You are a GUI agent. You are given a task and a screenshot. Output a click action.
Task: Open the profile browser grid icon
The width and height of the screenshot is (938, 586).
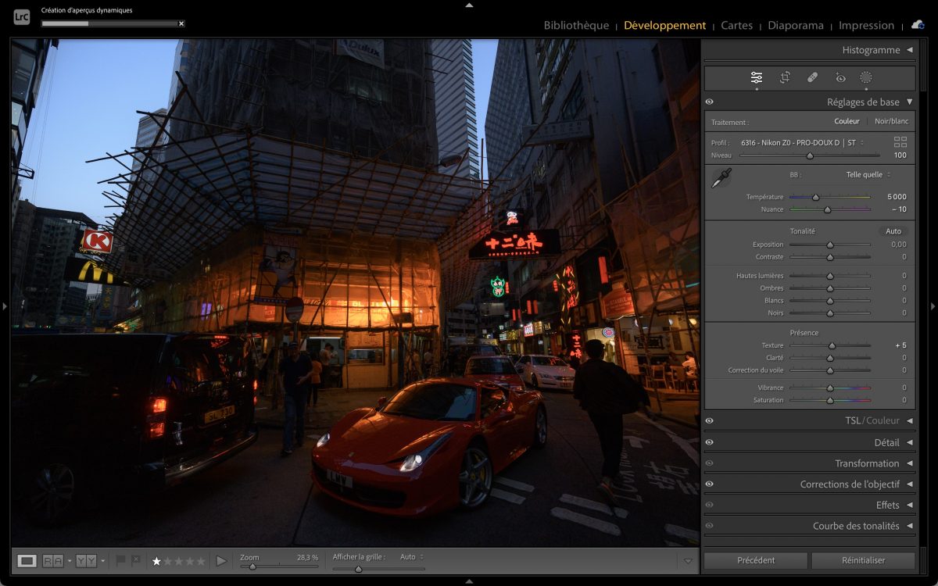tap(900, 142)
